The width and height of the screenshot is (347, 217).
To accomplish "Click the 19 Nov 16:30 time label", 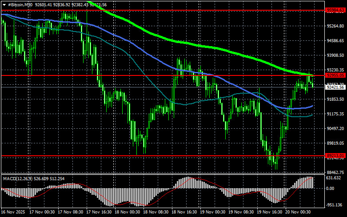I will 270,212.
